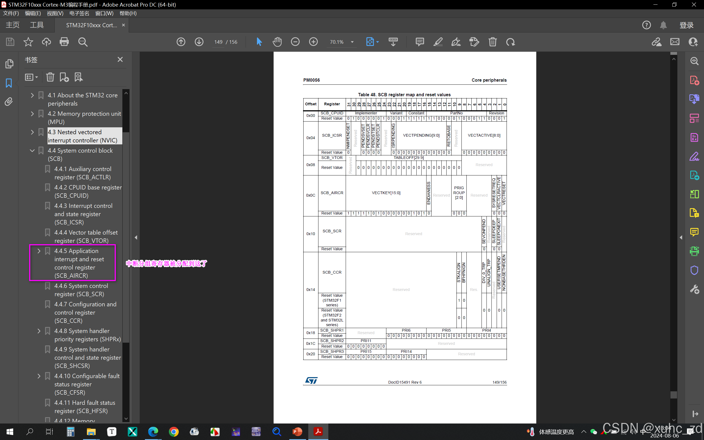Expand 4.2 Memory protection unit bookmark
Image resolution: width=704 pixels, height=440 pixels.
32,114
